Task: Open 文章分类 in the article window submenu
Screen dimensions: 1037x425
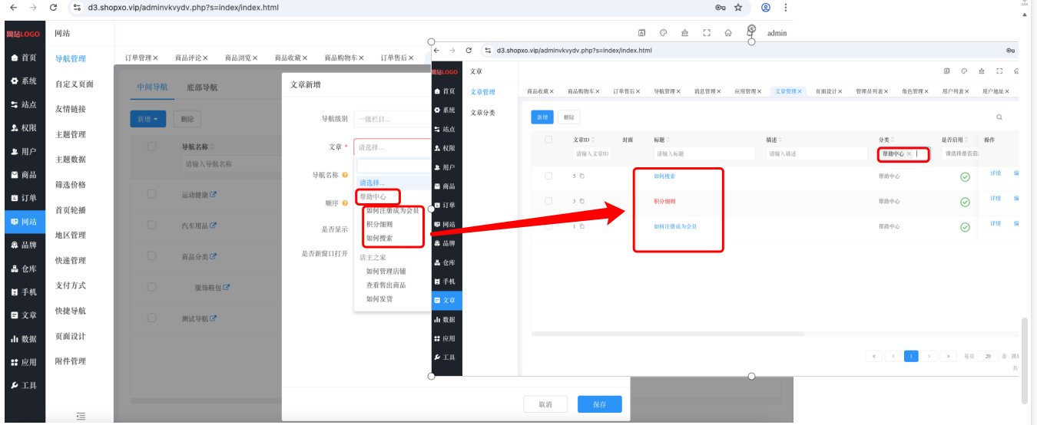Action: (x=483, y=113)
